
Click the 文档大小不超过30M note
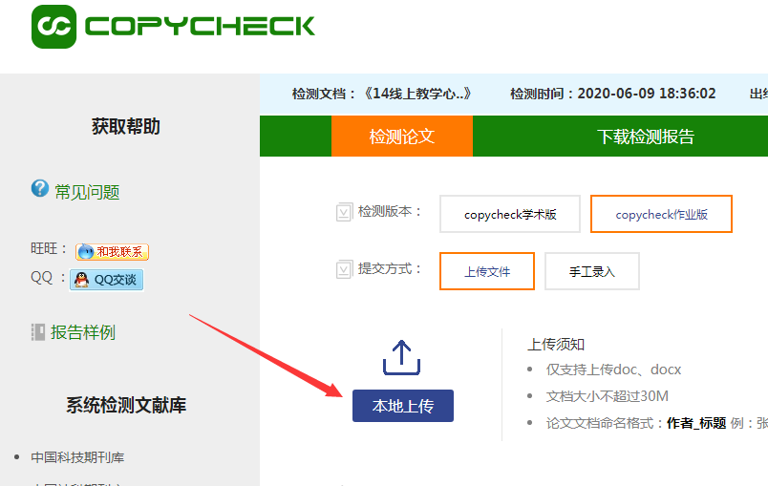coord(607,396)
